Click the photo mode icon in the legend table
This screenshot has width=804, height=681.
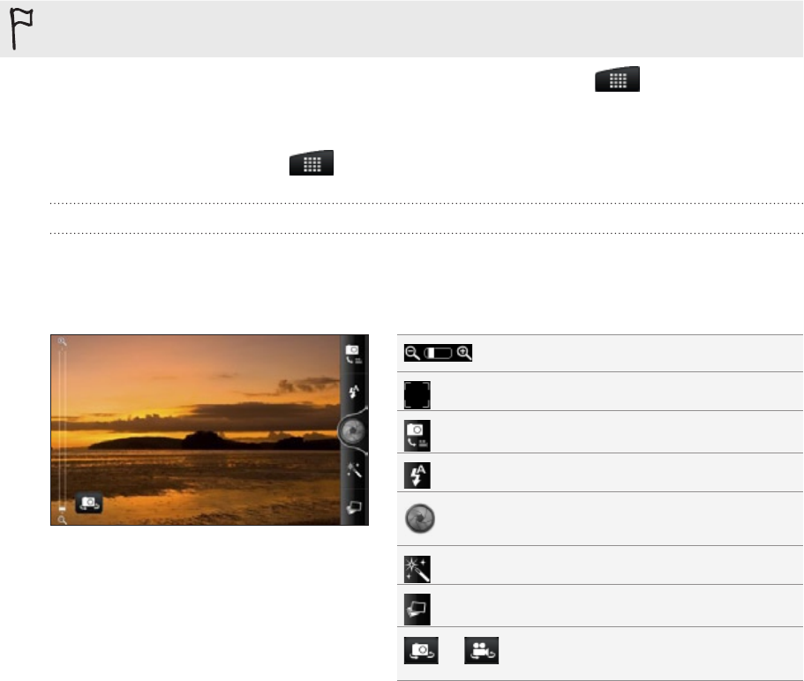click(x=417, y=436)
